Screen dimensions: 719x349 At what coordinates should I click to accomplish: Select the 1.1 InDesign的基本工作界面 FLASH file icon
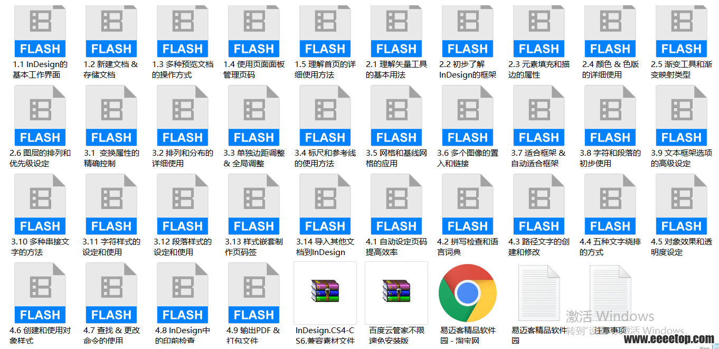tap(40, 31)
